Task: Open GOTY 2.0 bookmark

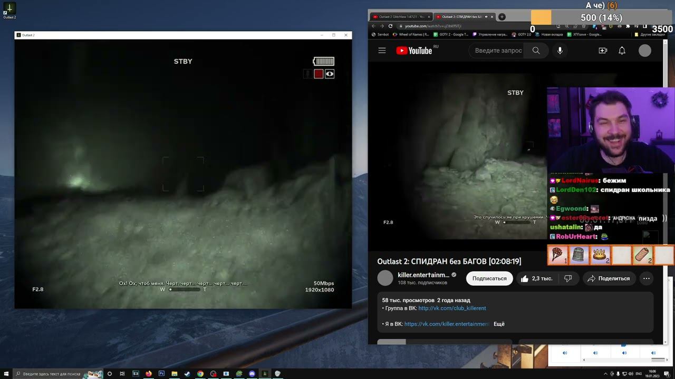Action: coord(522,34)
